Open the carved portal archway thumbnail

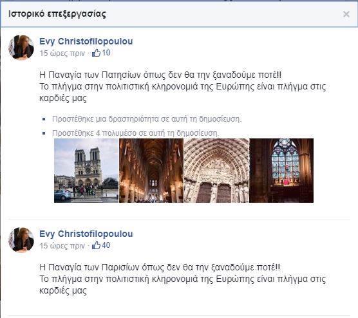[216, 171]
